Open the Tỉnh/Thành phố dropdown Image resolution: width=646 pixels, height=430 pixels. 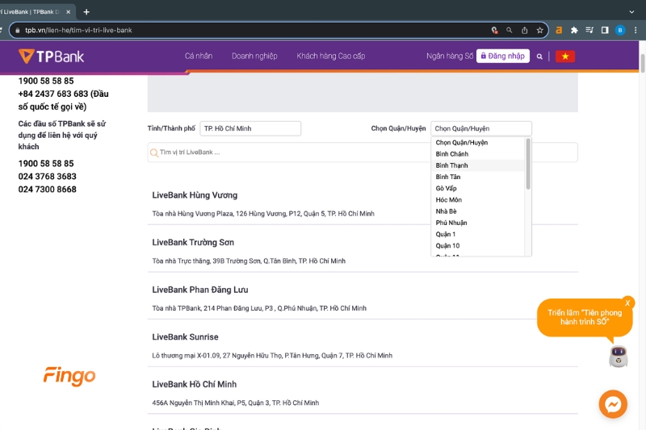tap(250, 128)
